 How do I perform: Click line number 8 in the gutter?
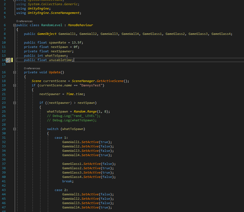pyautogui.click(x=5, y=34)
